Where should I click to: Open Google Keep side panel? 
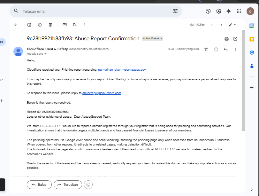252,39
